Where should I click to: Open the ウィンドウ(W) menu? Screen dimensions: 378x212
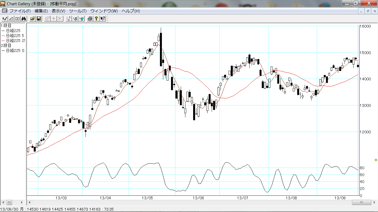tap(104, 11)
